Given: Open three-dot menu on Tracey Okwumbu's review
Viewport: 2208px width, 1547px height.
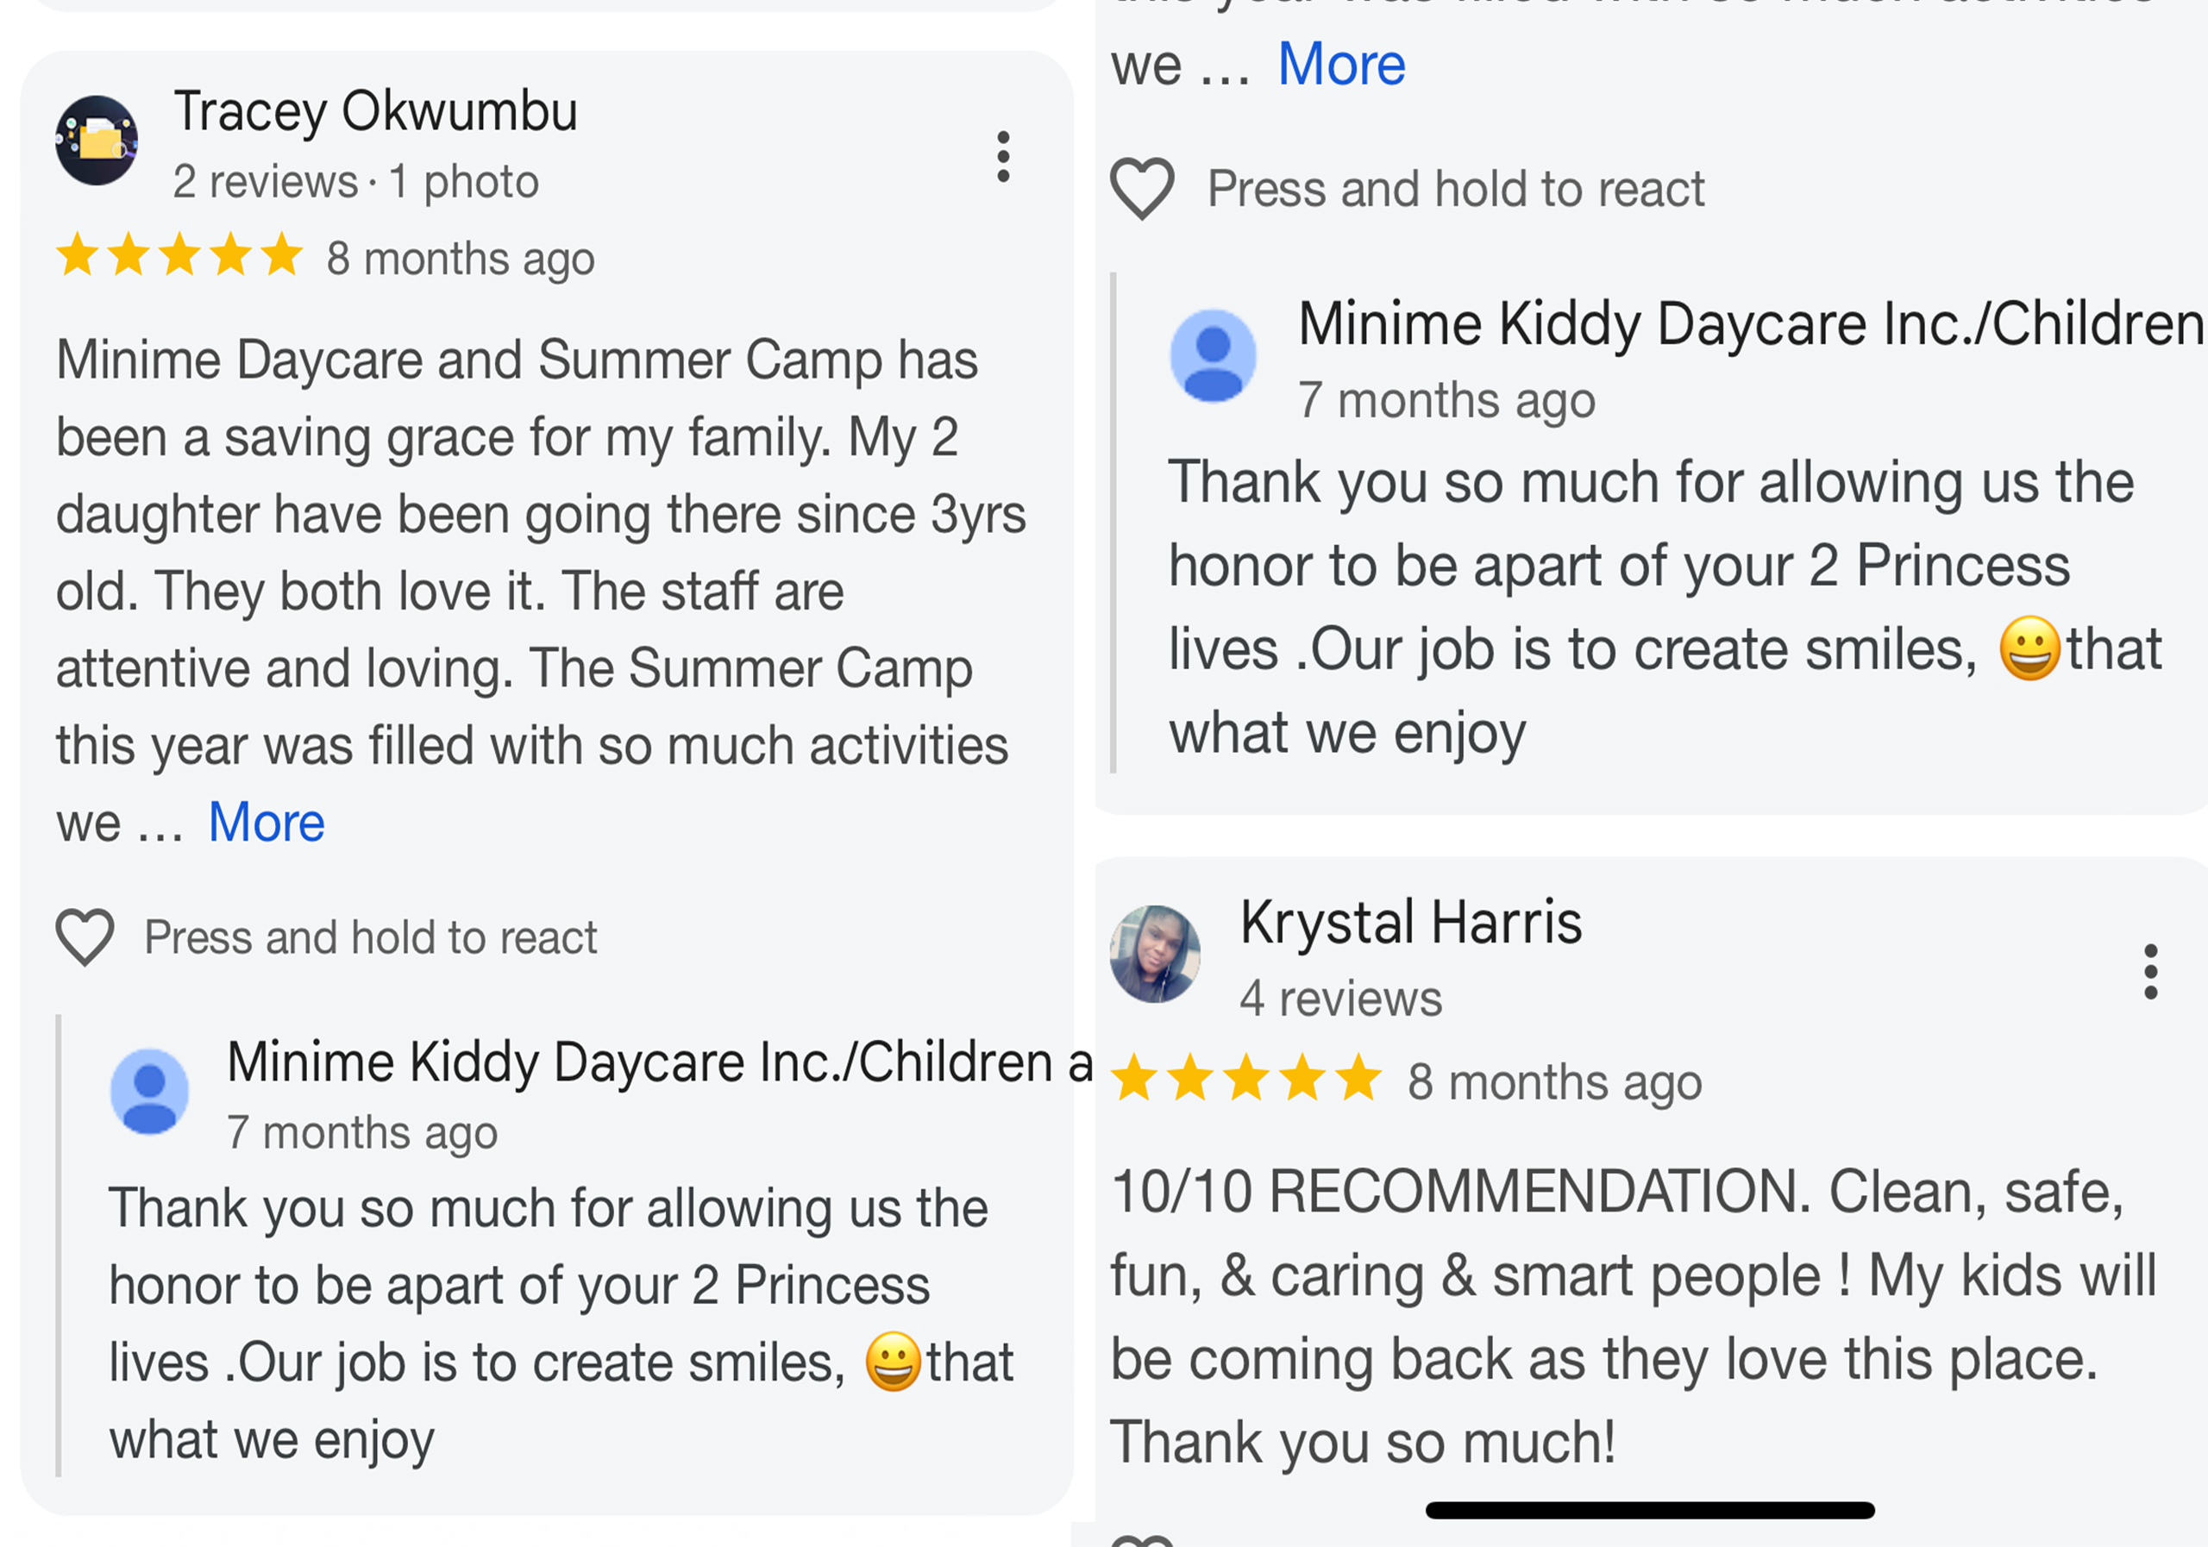Looking at the screenshot, I should pos(1003,157).
